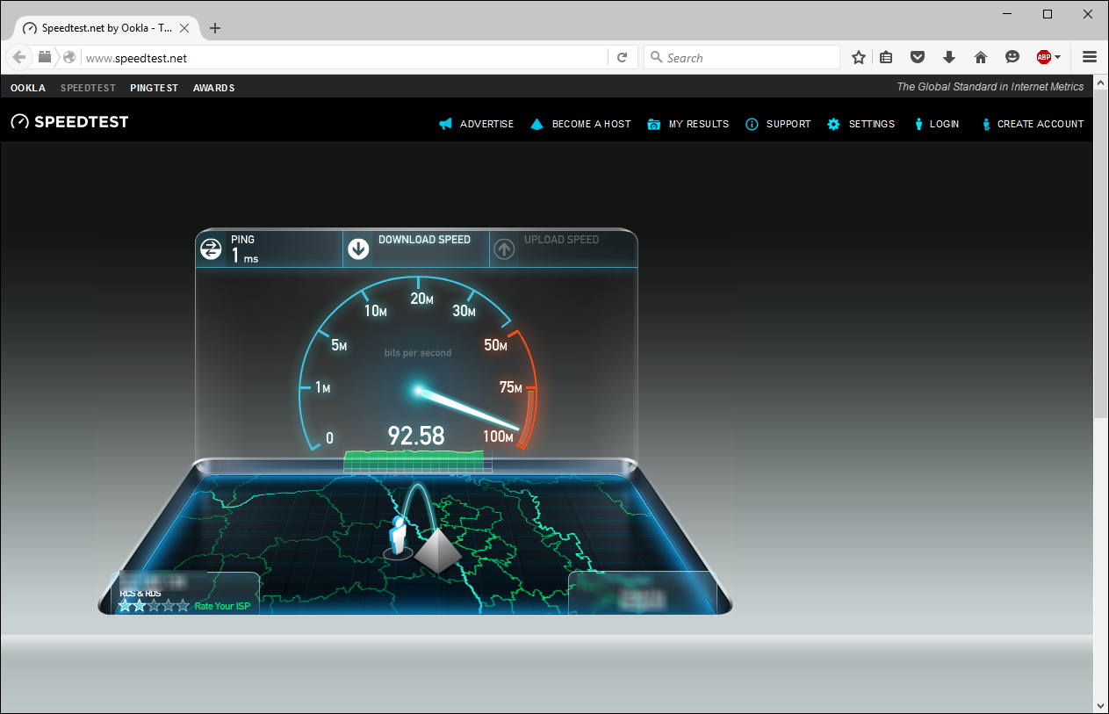Click the server pyramid on the map
This screenshot has height=714, width=1109.
tap(437, 552)
